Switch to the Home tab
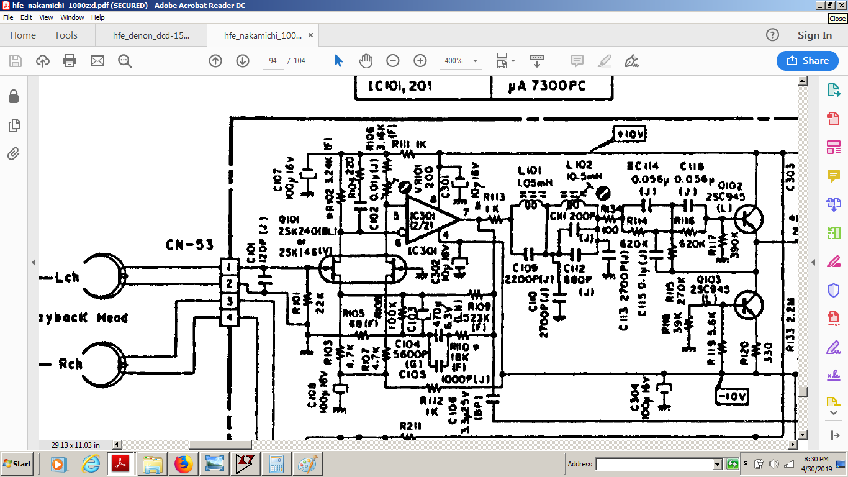848x477 pixels. pos(23,35)
